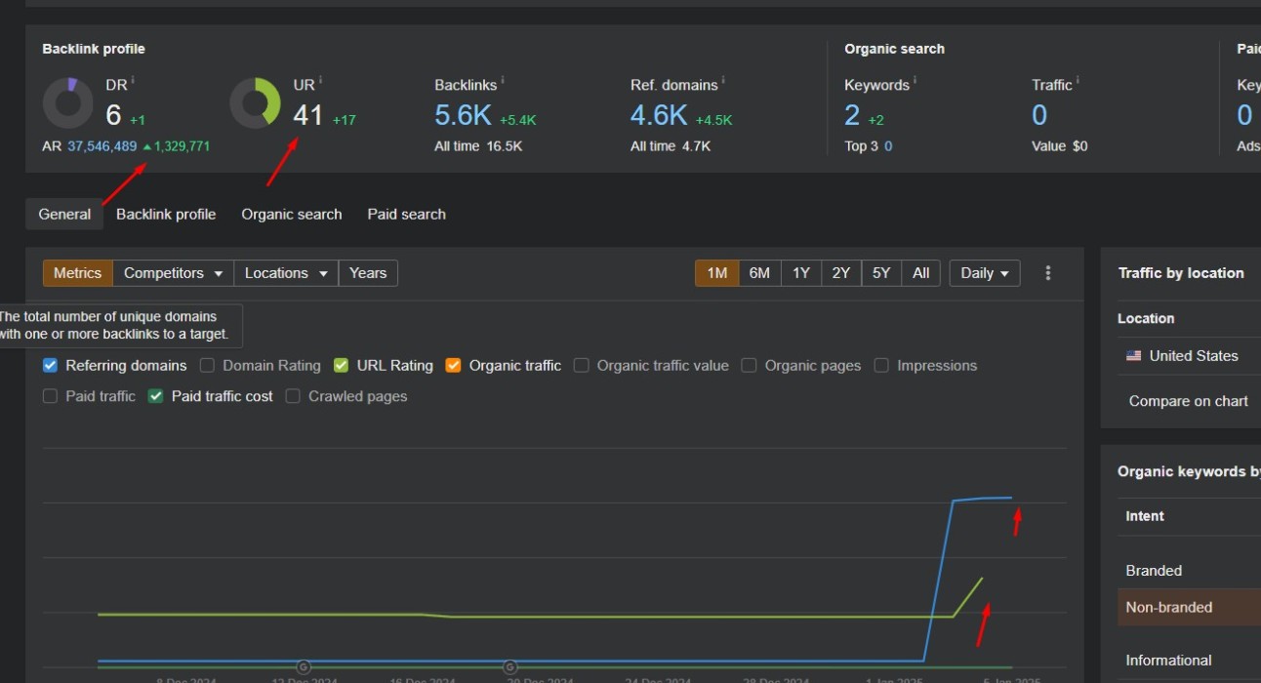The height and width of the screenshot is (683, 1261).
Task: Click the UR info icon
Action: [x=320, y=80]
